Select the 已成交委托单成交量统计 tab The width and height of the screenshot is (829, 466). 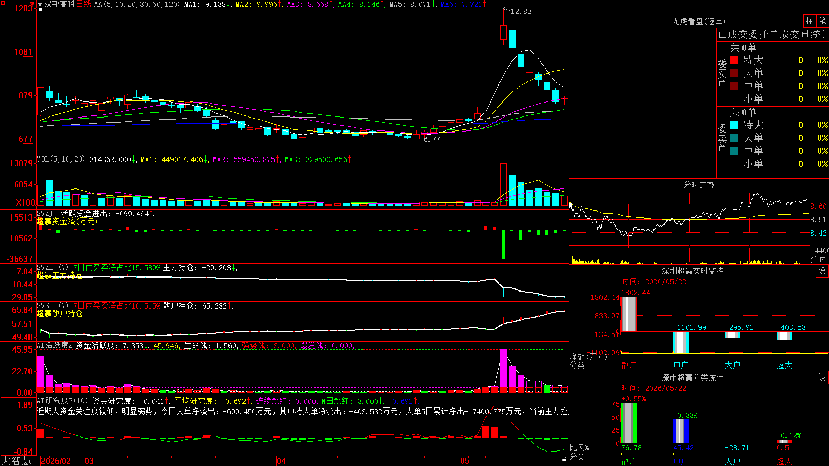(773, 35)
